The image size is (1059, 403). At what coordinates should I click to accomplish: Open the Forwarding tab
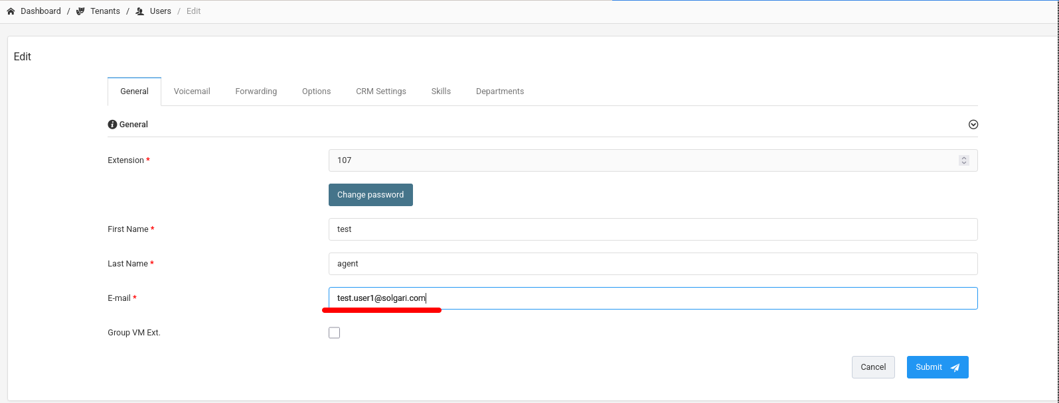(x=256, y=91)
